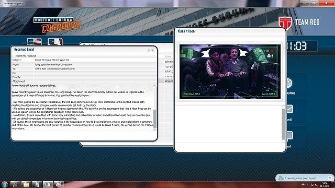Click the Team Red shield logo
The height and width of the screenshot is (188, 335).
[x=285, y=22]
